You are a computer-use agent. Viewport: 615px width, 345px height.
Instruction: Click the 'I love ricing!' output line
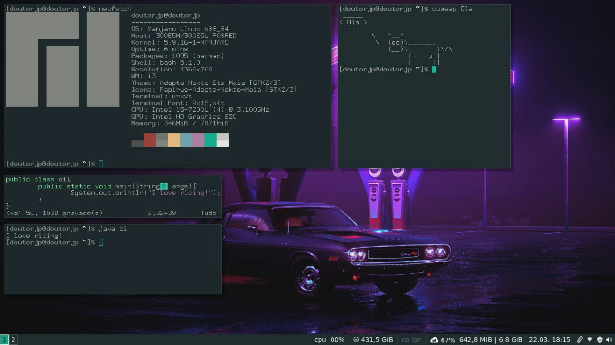coord(34,236)
